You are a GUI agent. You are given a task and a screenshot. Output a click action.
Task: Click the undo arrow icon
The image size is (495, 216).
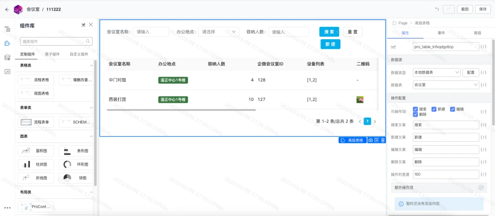pyautogui.click(x=437, y=9)
